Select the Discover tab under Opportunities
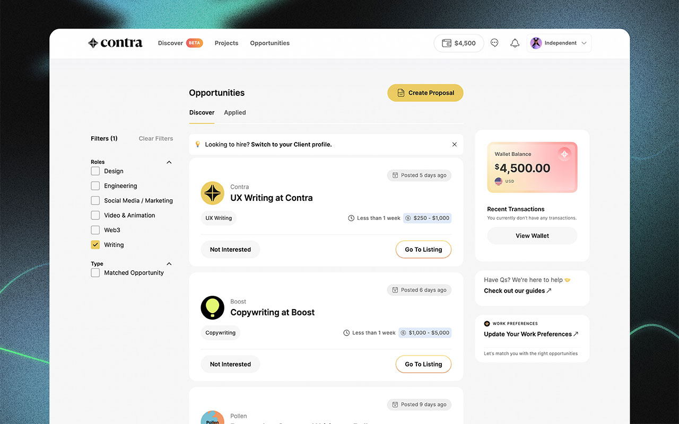 [202, 112]
